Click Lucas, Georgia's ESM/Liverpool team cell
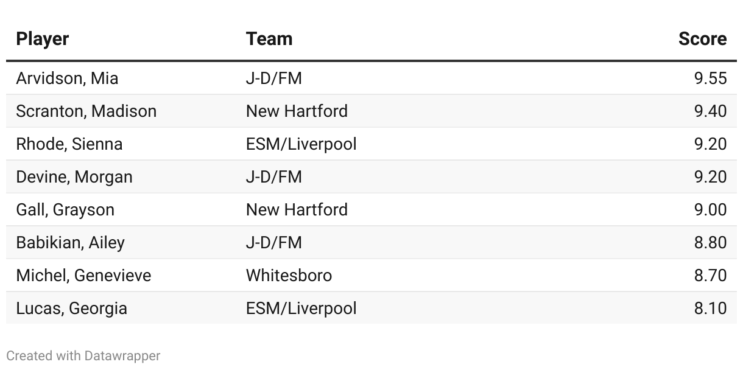This screenshot has height=370, width=743. pos(301,309)
